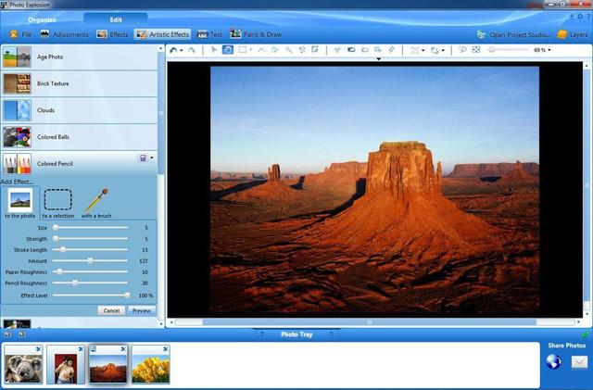Click Open Project Studio
Screen dimensions: 593x390
[x=513, y=35]
